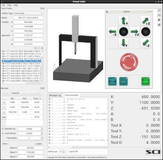Jog the machine in +Z direction
This screenshot has width=163, height=160.
145,20
